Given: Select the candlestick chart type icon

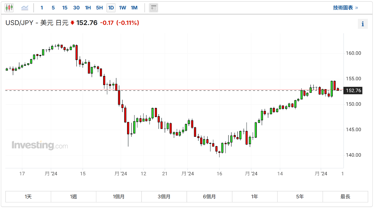Looking at the screenshot, I should coord(9,8).
